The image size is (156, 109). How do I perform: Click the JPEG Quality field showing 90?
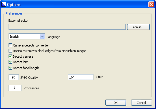point(14,77)
